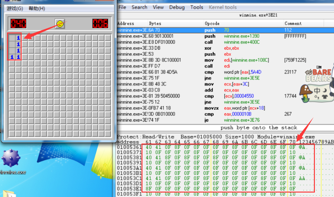The width and height of the screenshot is (334, 197).
Task: Click the comment value 17744
Action: click(x=290, y=96)
